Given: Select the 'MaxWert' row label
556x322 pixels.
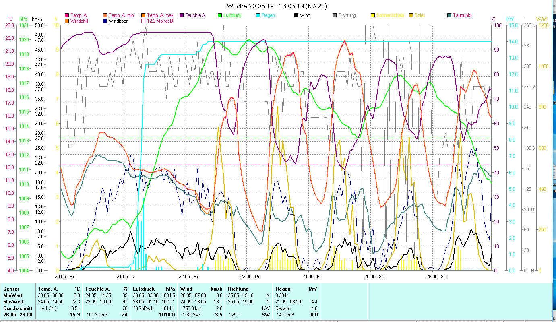Looking at the screenshot, I should [x=14, y=302].
